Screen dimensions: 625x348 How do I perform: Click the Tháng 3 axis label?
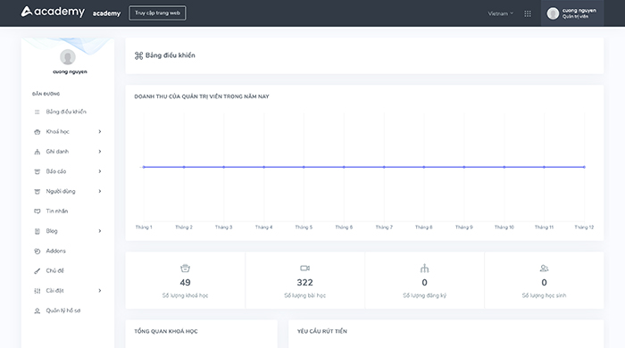coord(223,227)
